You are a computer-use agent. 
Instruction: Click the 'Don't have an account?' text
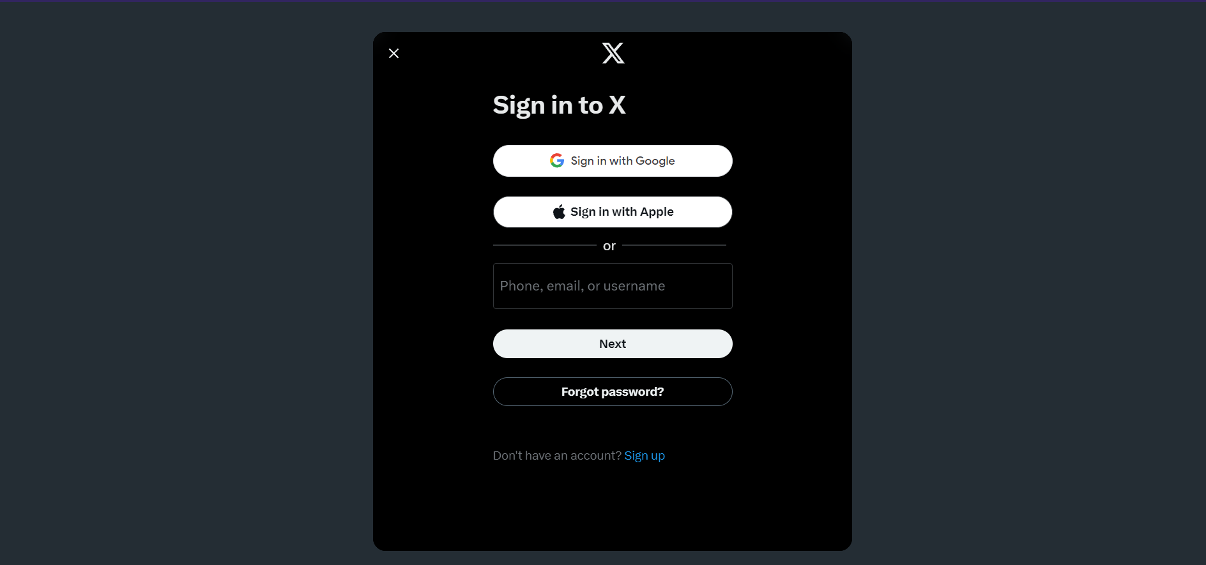(x=557, y=456)
